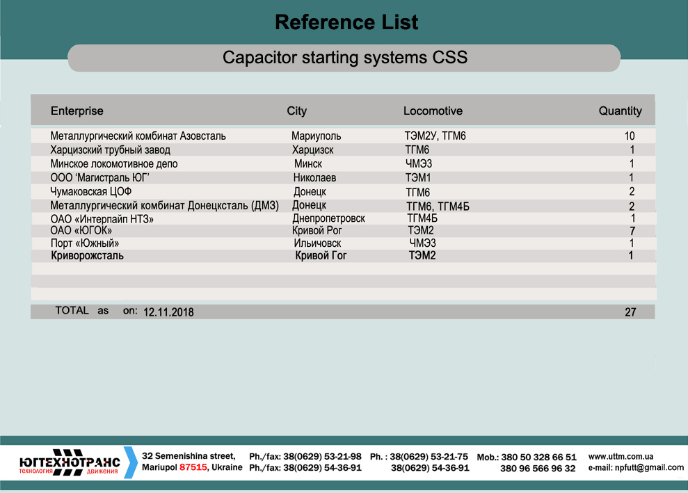Click mobile number 380 96 566 96 32
The width and height of the screenshot is (688, 493).
click(538, 469)
